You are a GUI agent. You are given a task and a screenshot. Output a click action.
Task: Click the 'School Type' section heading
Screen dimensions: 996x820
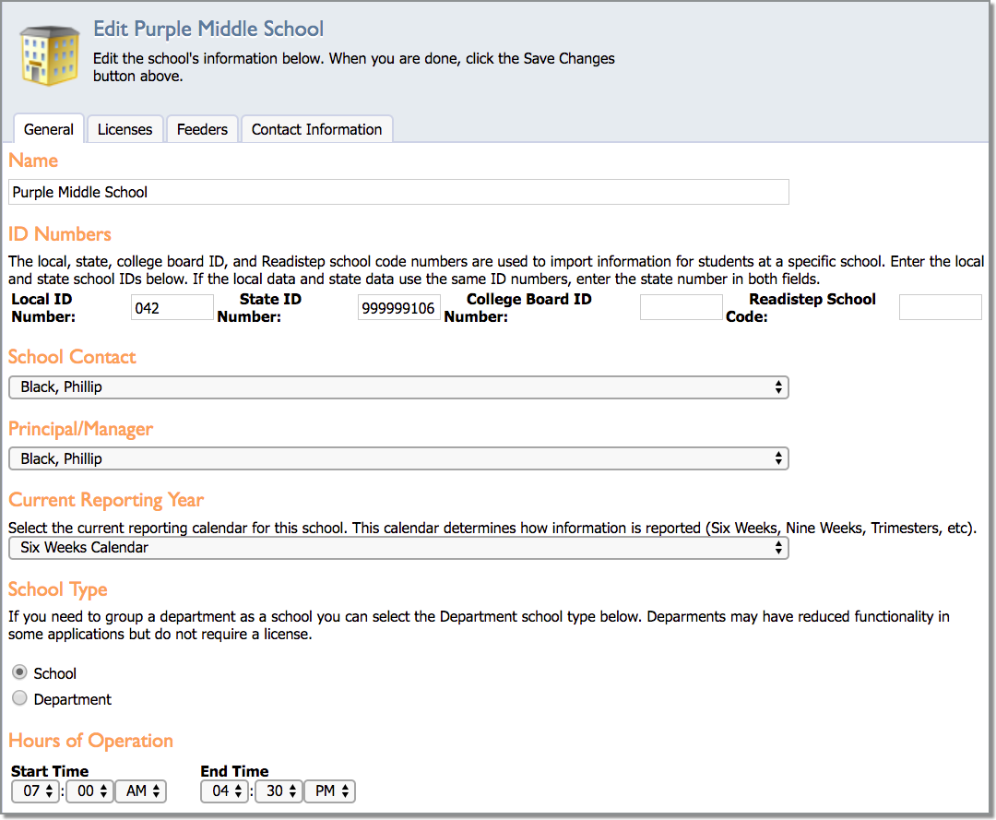click(58, 589)
